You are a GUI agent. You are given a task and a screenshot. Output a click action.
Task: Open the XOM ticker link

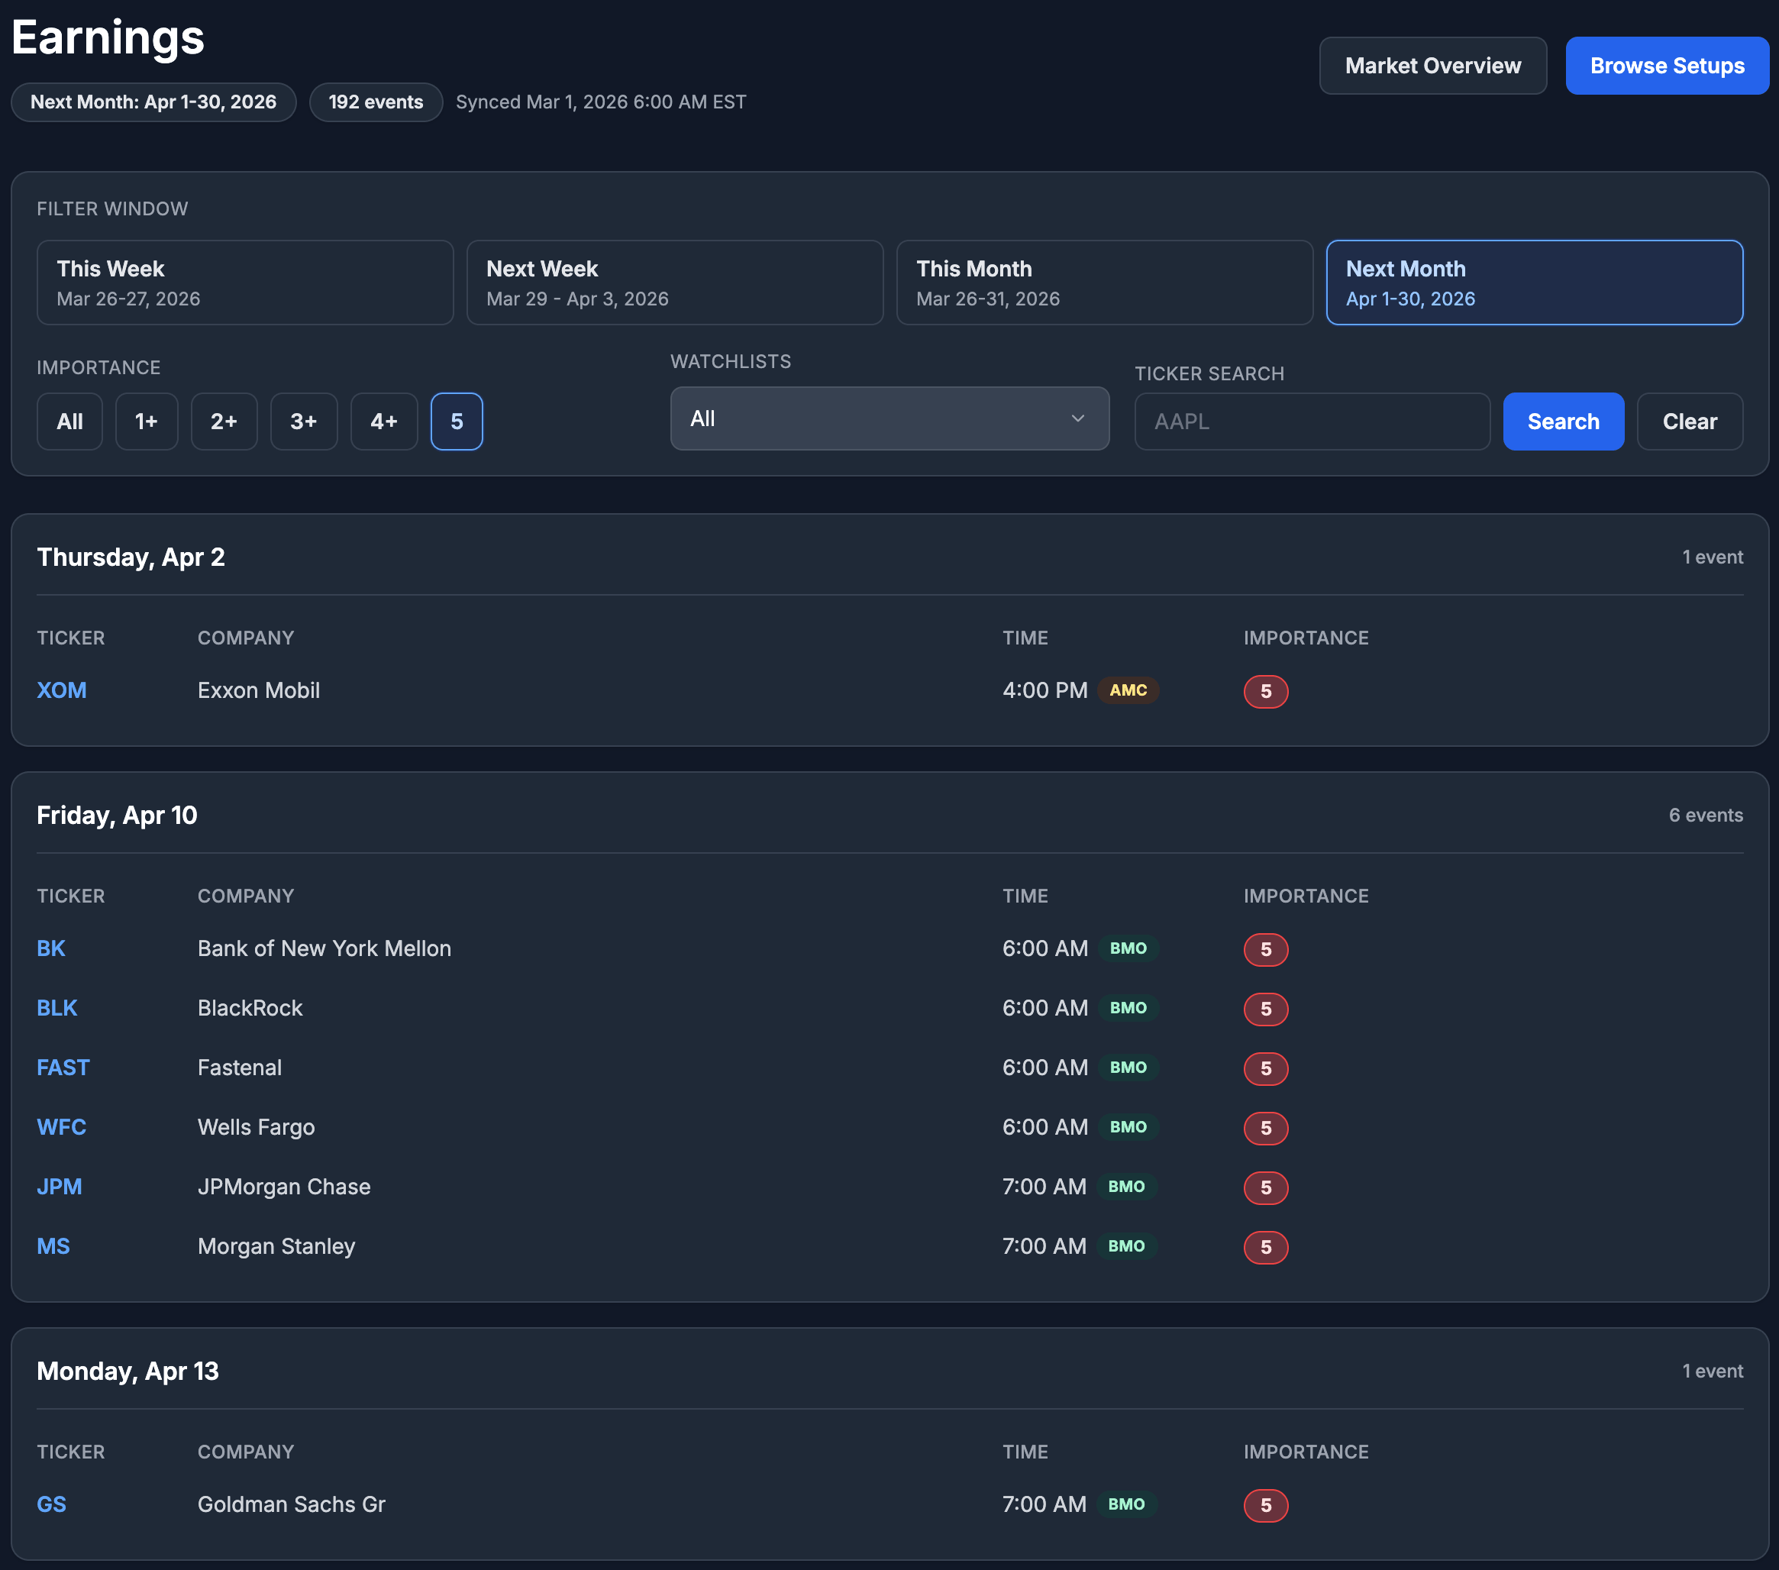tap(62, 691)
